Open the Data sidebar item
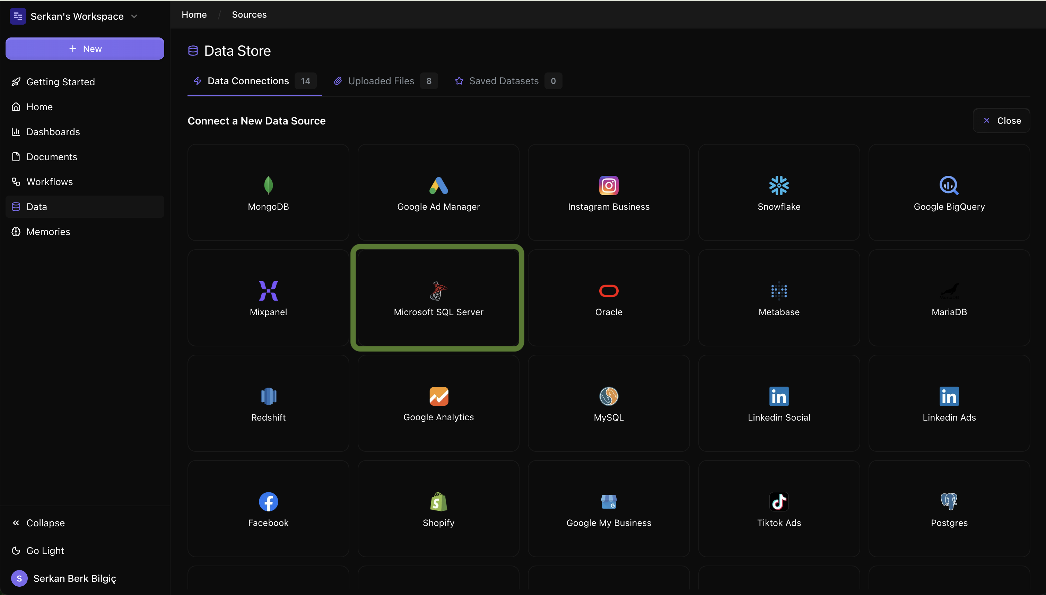 85,206
